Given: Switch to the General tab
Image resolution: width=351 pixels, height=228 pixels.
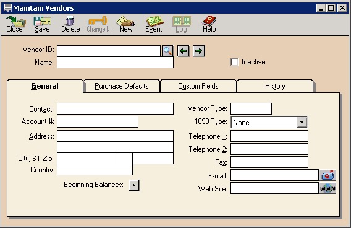Looking at the screenshot, I should [x=44, y=86].
